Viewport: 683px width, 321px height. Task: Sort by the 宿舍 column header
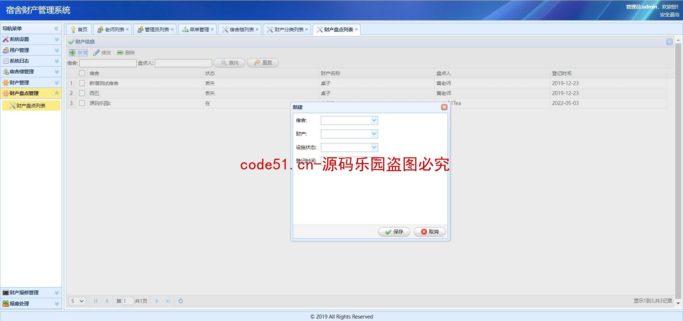click(x=145, y=73)
